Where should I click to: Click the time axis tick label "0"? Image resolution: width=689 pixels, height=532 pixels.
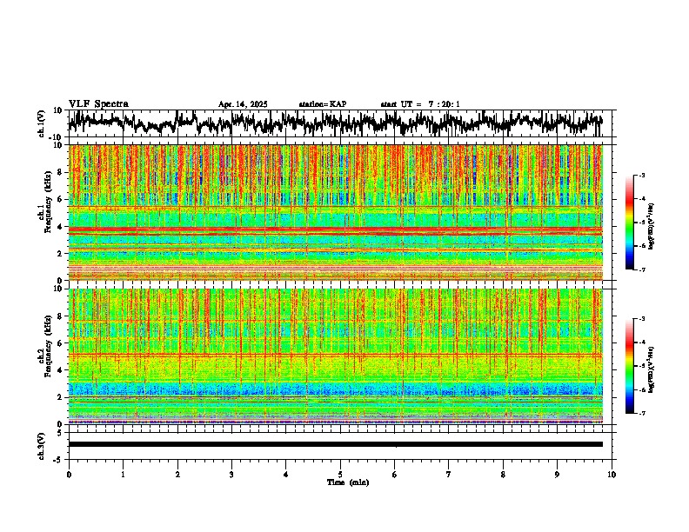(x=69, y=475)
